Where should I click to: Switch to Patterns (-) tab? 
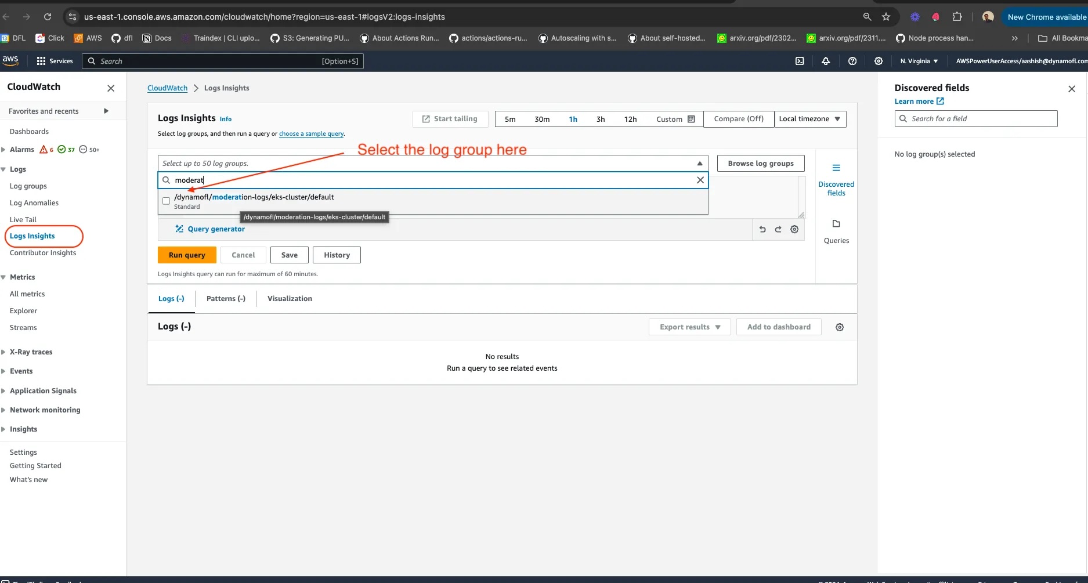pos(226,299)
